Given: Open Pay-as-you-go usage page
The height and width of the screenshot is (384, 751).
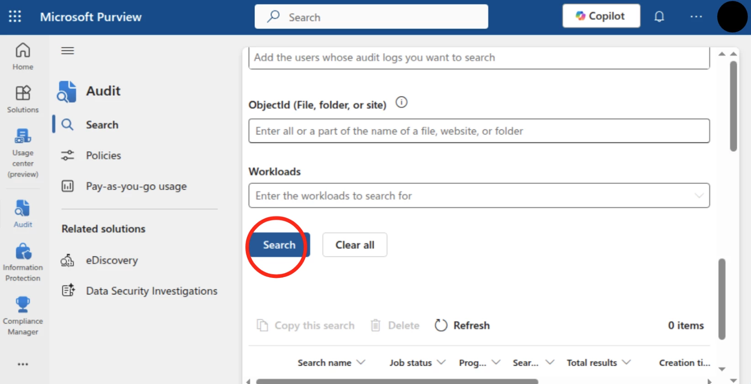Looking at the screenshot, I should pyautogui.click(x=136, y=186).
